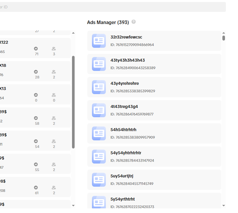Select the account name 4t43treg43g4
This screenshot has width=238, height=213.
click(124, 106)
